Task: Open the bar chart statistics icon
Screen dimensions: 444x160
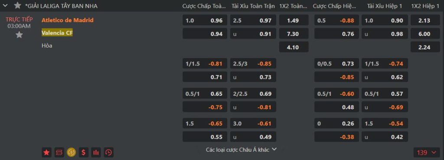Action: 96,153
